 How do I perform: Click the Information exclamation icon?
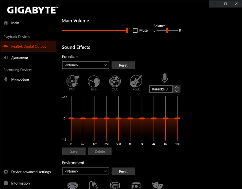click(x=6, y=183)
